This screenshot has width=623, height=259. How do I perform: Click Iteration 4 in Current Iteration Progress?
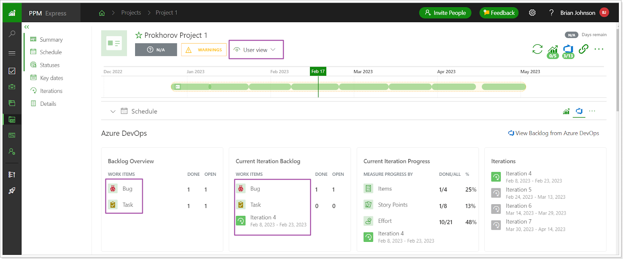click(x=399, y=237)
